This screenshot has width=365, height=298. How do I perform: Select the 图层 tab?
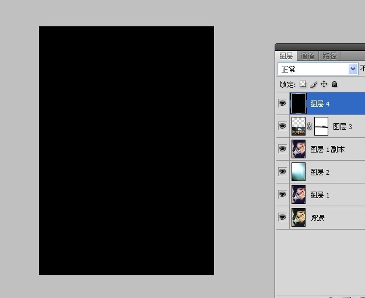coord(286,56)
